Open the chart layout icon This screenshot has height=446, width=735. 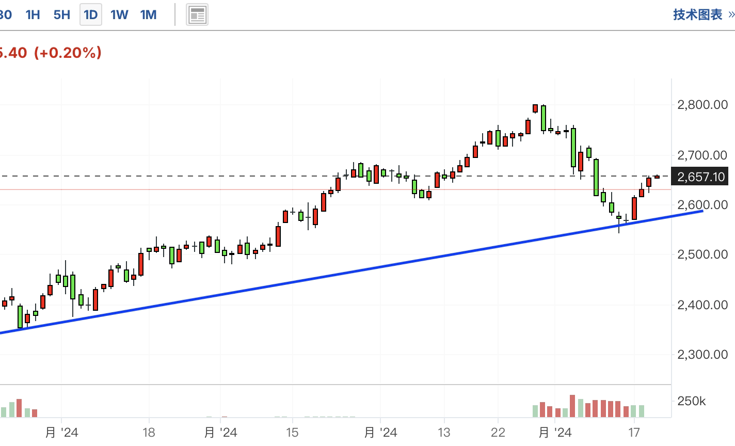coord(197,14)
